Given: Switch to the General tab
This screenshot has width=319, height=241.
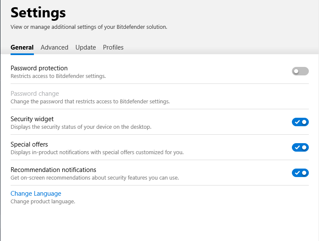Looking at the screenshot, I should click(22, 47).
